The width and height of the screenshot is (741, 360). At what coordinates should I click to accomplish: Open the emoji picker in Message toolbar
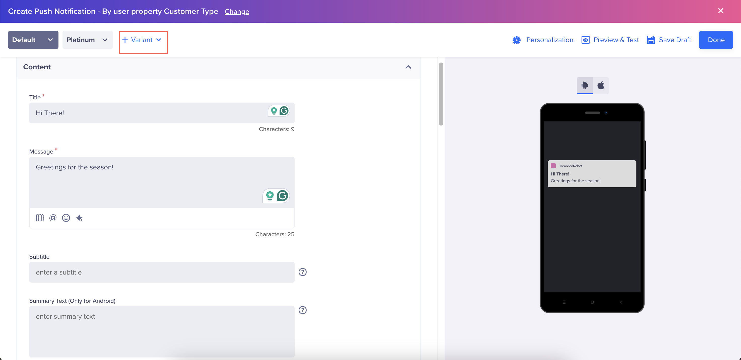(66, 218)
